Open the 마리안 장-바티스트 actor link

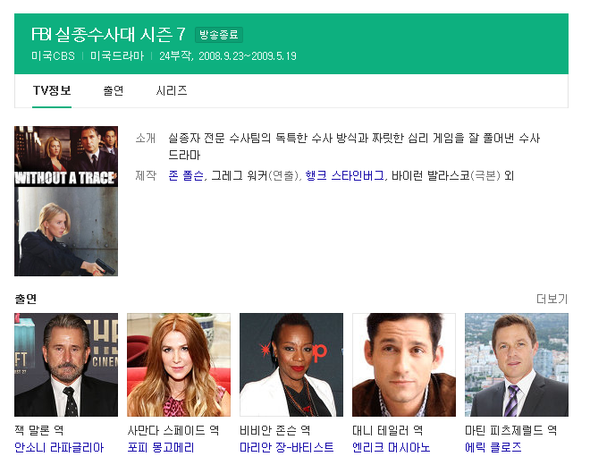tap(287, 447)
